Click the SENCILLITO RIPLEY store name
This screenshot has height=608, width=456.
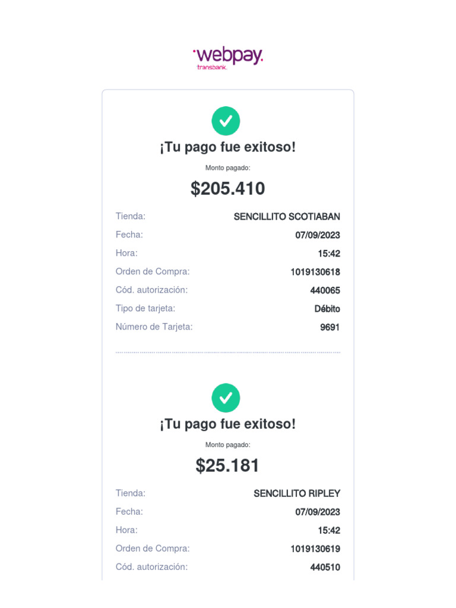click(297, 493)
